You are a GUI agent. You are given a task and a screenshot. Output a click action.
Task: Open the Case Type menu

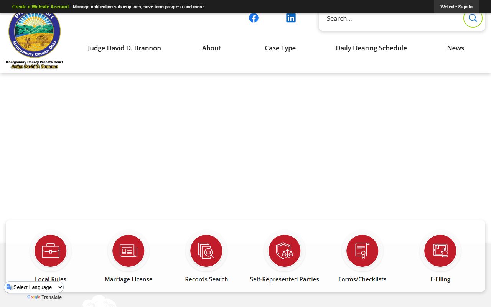click(x=280, y=48)
